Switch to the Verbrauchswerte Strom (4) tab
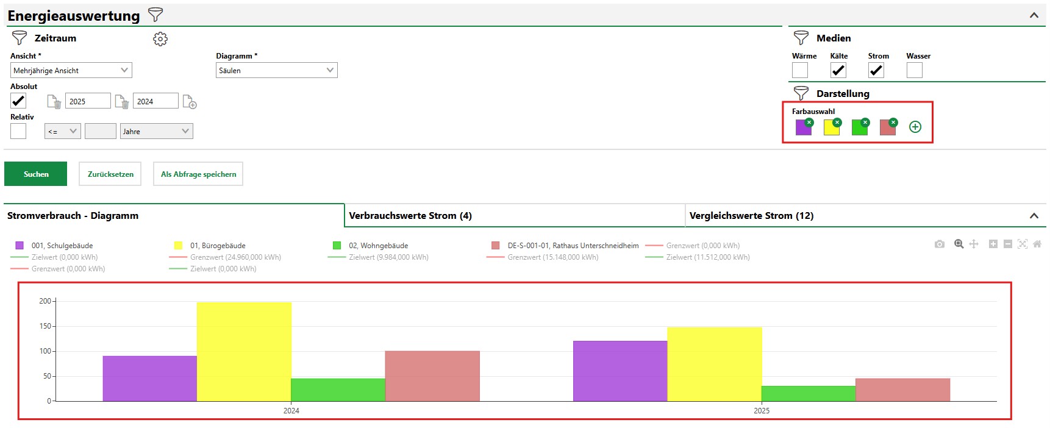This screenshot has width=1050, height=428. [515, 215]
